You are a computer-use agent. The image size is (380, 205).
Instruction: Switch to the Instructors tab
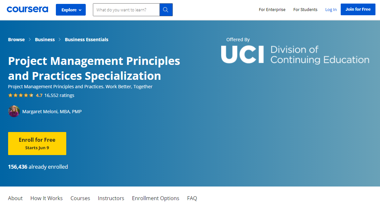tap(111, 198)
